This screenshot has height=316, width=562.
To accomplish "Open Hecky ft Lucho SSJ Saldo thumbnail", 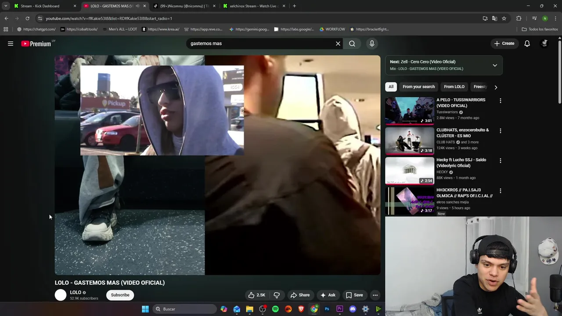I will coord(410,171).
